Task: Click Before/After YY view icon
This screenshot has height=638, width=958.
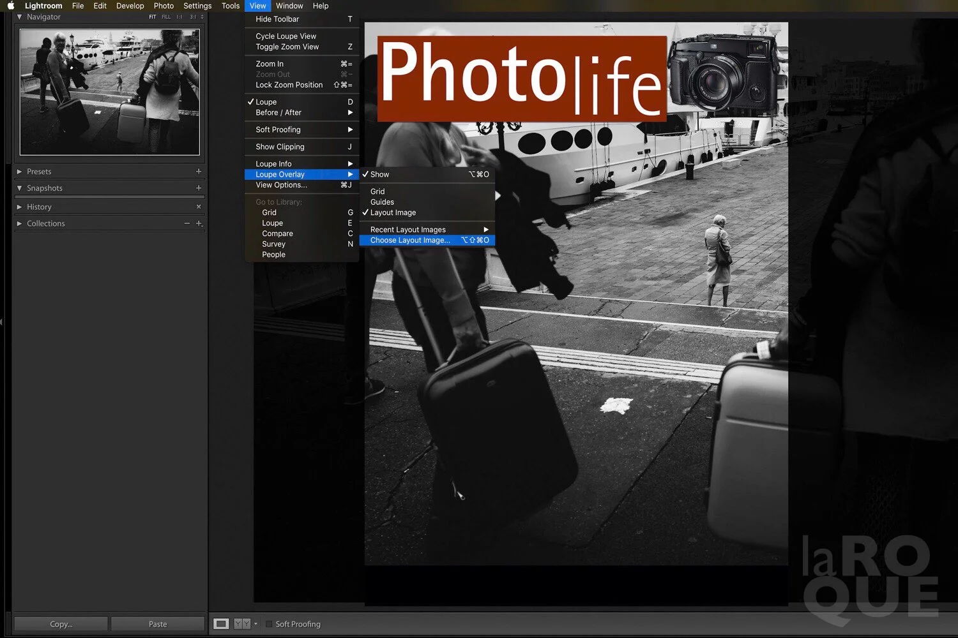Action: [242, 624]
